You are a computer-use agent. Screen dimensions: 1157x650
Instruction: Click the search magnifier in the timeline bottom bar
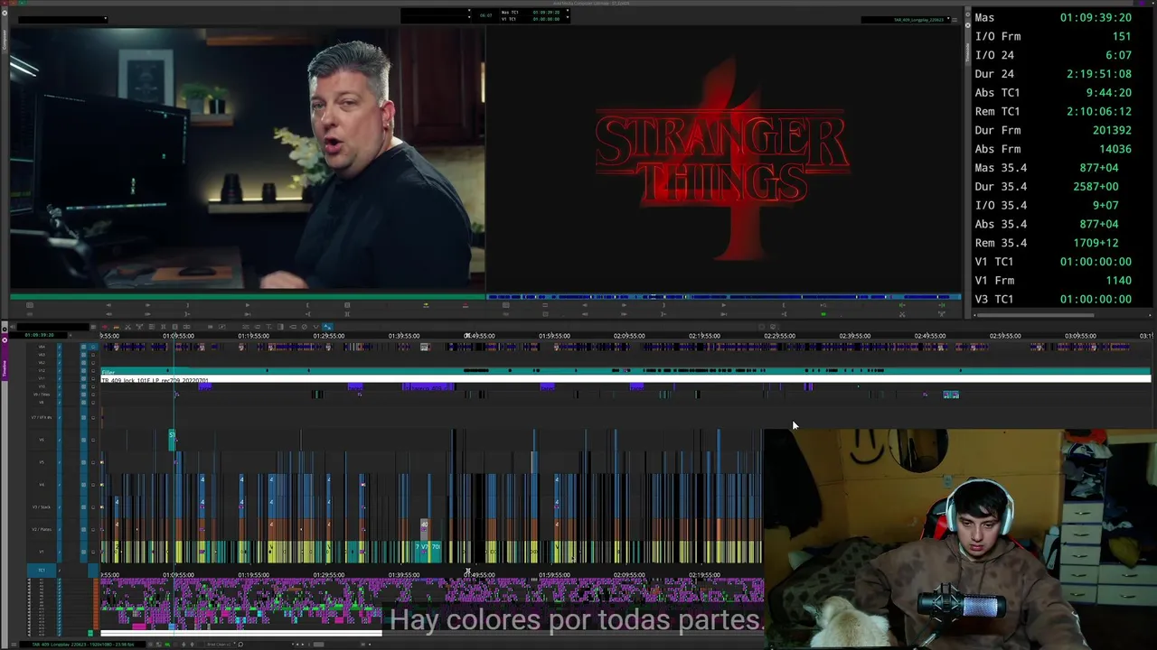pyautogui.click(x=240, y=645)
